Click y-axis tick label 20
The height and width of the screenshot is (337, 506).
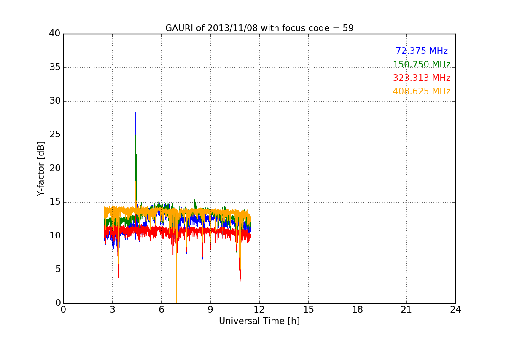[55, 168]
